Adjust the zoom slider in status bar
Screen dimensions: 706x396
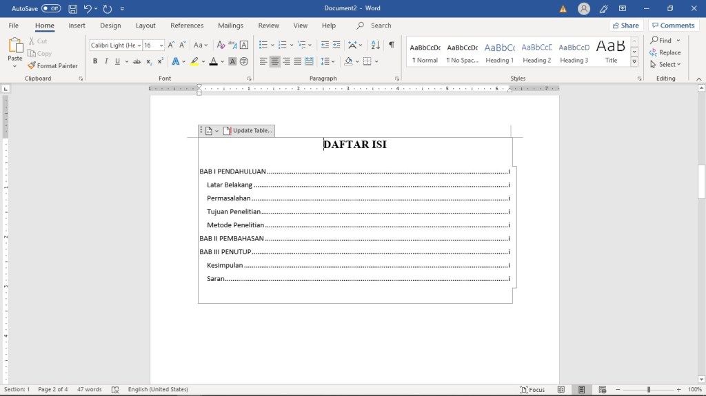(648, 390)
